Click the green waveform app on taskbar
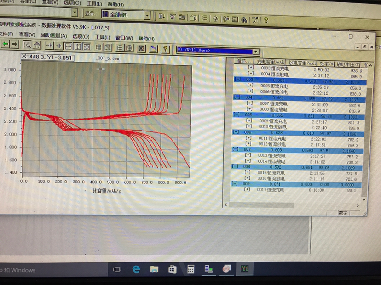 pyautogui.click(x=245, y=268)
